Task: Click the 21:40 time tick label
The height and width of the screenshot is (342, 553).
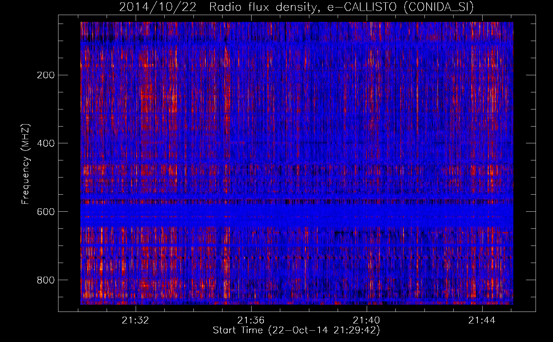Action: point(367,320)
